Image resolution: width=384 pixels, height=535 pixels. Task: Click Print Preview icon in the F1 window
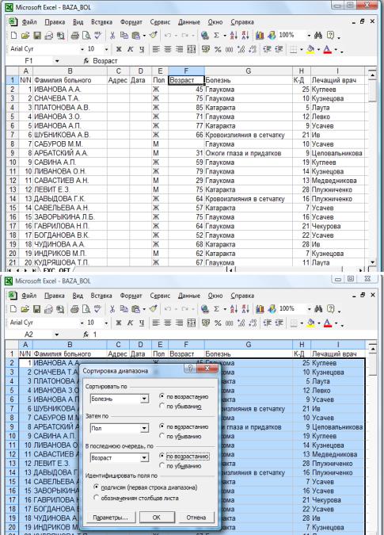pyautogui.click(x=86, y=35)
